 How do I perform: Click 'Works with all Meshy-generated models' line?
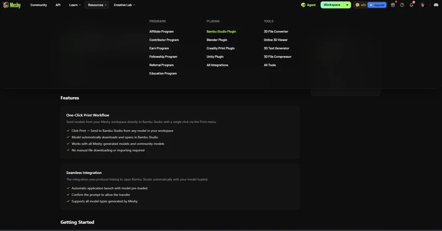[x=118, y=144]
